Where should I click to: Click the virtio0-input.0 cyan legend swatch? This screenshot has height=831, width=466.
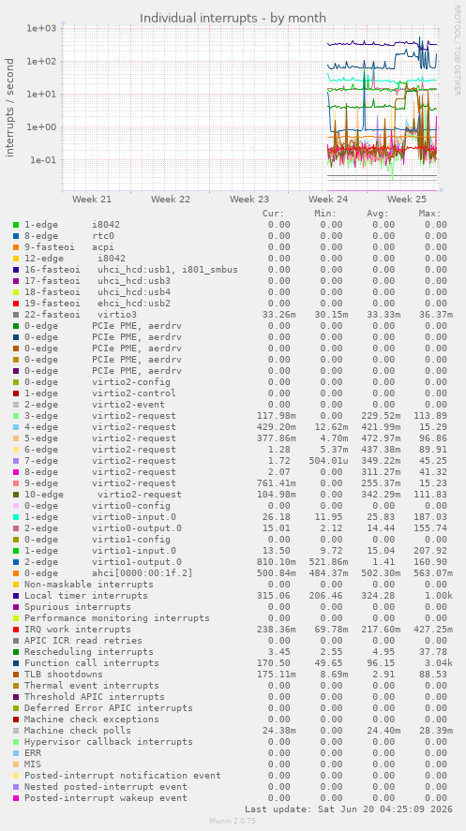17,517
